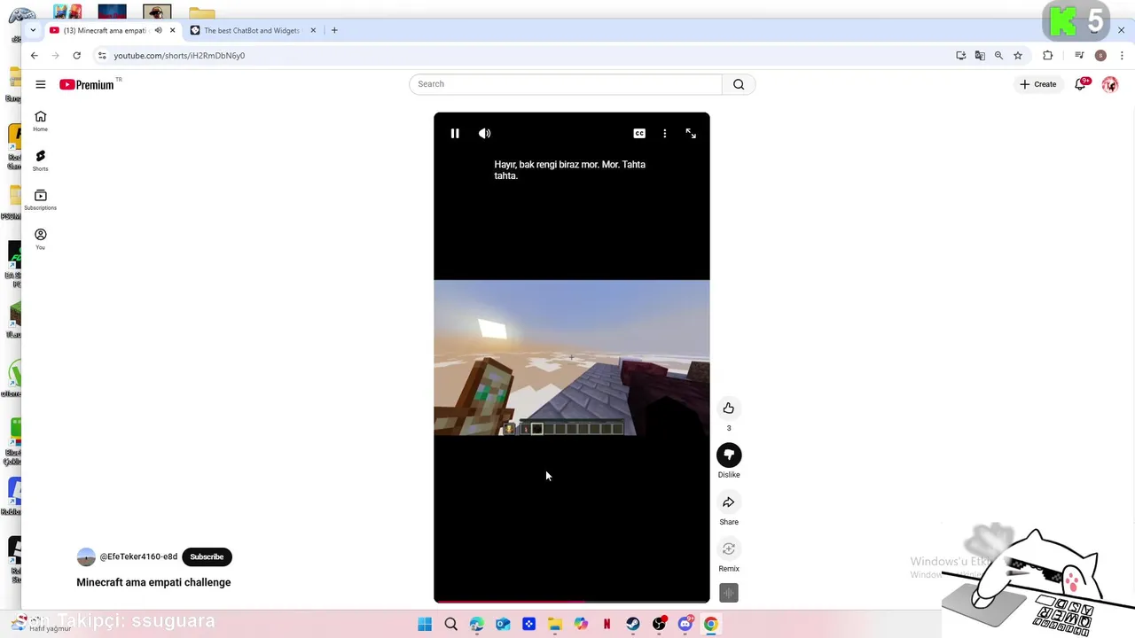Image resolution: width=1135 pixels, height=638 pixels.
Task: Open Chrome three-dot menu
Action: click(x=1122, y=56)
